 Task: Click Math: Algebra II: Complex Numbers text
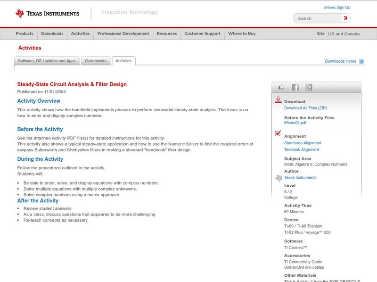316,164
